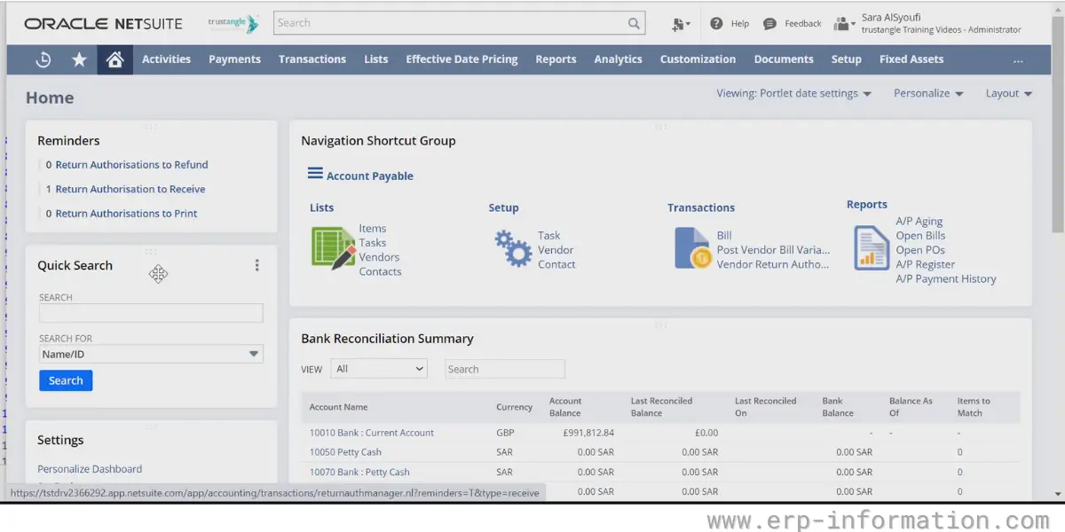Open the Vendor Return Autho... link
The height and width of the screenshot is (532, 1065).
[x=773, y=264]
